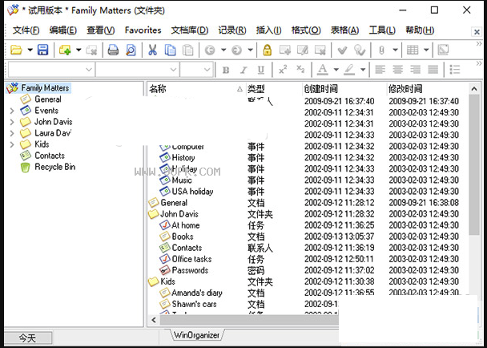
Task: Click the Back navigation arrow icon
Action: tap(210, 50)
